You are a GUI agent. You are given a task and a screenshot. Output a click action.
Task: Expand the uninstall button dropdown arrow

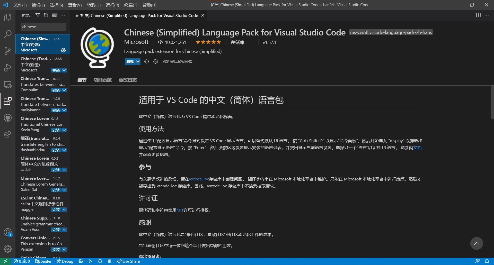coord(138,61)
